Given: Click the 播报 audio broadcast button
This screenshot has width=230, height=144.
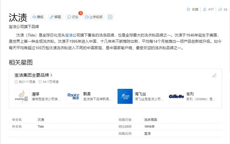Looking at the screenshot, I should [38, 17].
